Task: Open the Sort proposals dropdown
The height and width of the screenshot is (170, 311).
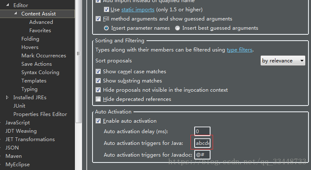Action: coord(283,61)
